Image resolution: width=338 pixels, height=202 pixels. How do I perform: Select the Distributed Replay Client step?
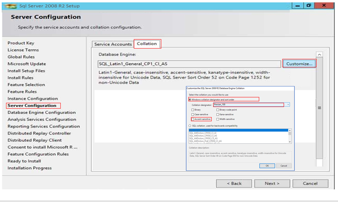35,140
